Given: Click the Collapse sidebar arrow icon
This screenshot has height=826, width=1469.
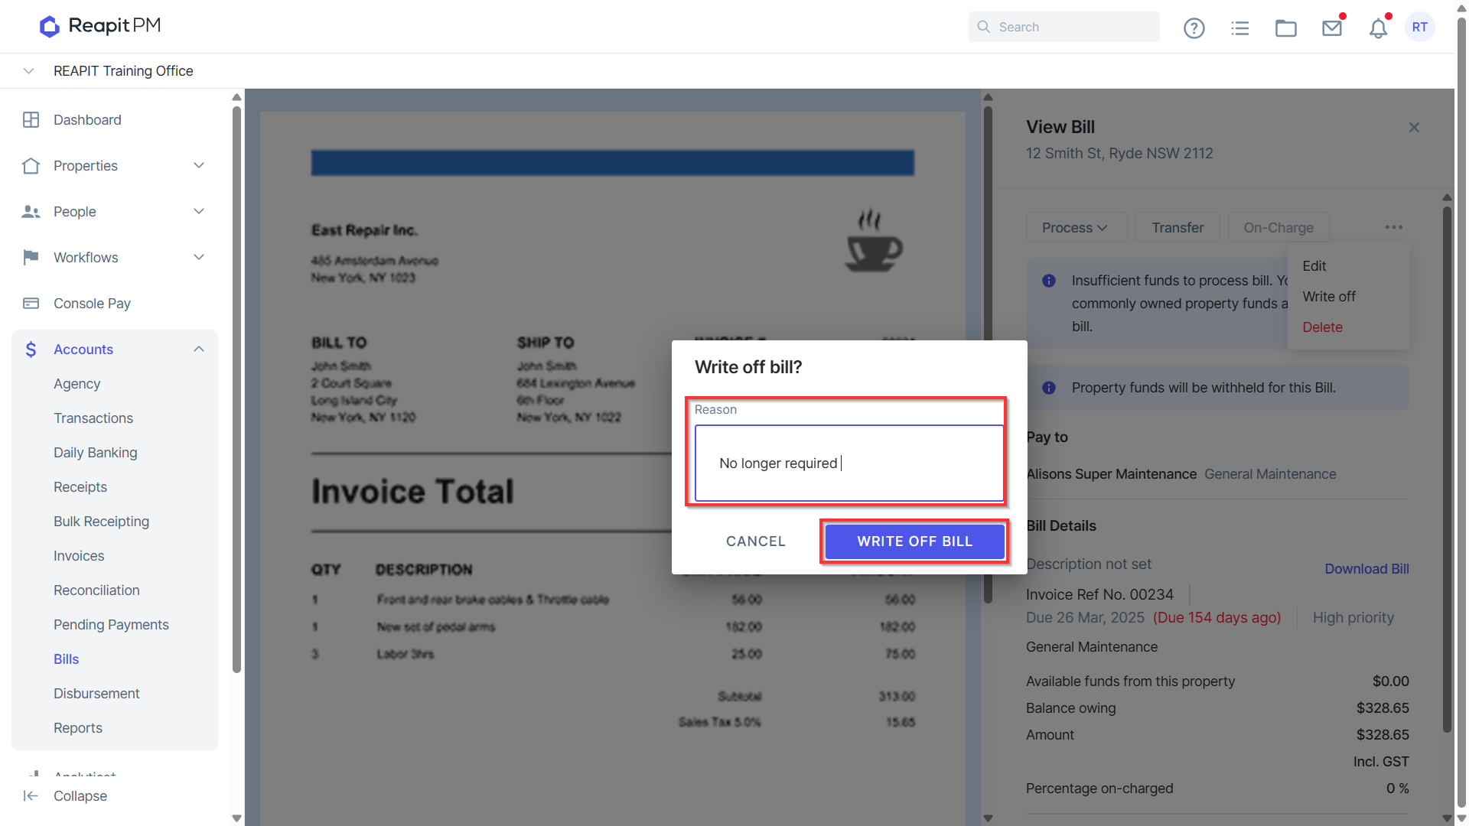Looking at the screenshot, I should tap(31, 796).
